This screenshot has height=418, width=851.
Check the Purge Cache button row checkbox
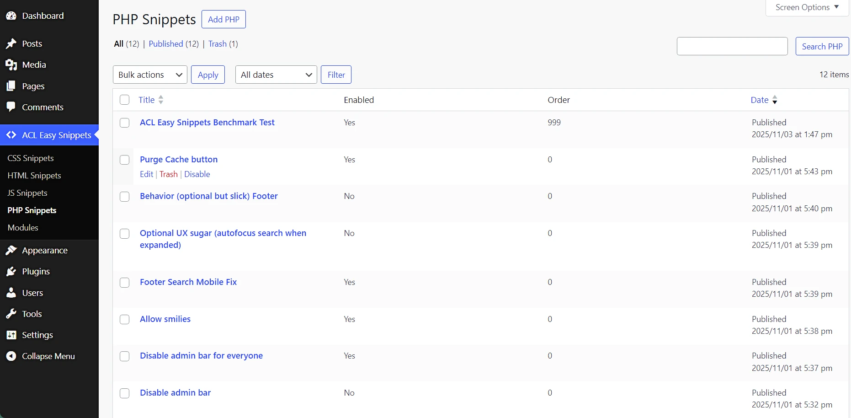(x=124, y=160)
